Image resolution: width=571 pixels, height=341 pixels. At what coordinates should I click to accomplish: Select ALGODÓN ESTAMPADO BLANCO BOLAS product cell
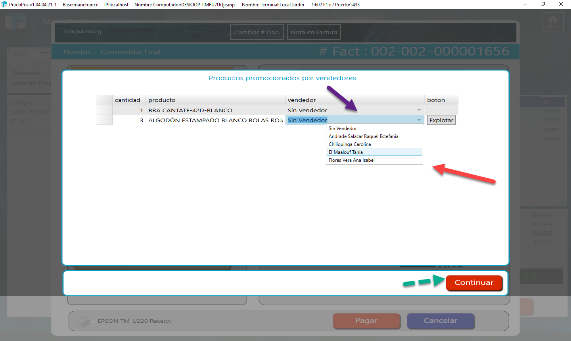tap(215, 120)
